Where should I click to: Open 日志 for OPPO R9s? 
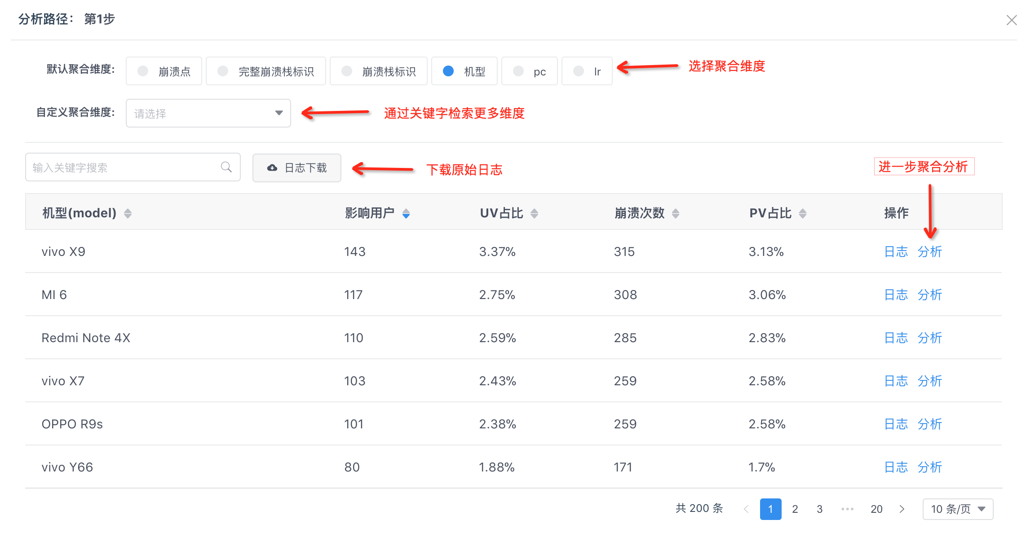(896, 424)
